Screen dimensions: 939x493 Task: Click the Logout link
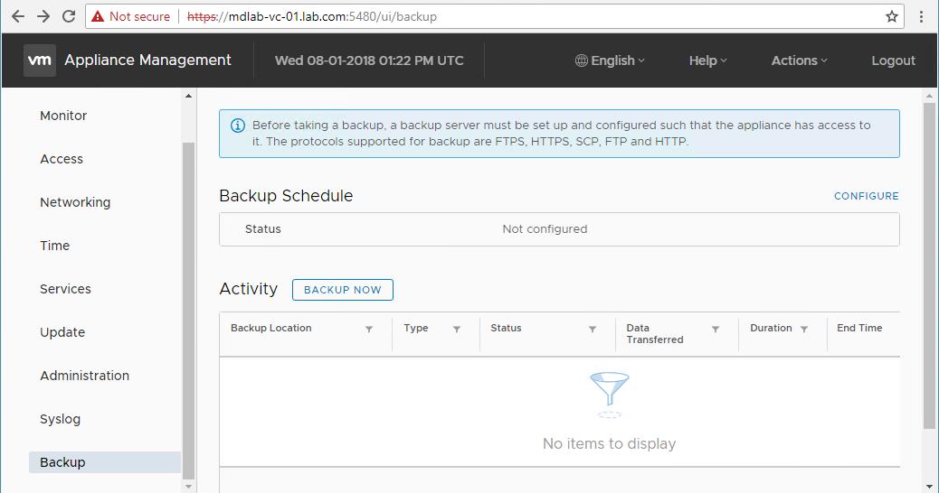[893, 60]
